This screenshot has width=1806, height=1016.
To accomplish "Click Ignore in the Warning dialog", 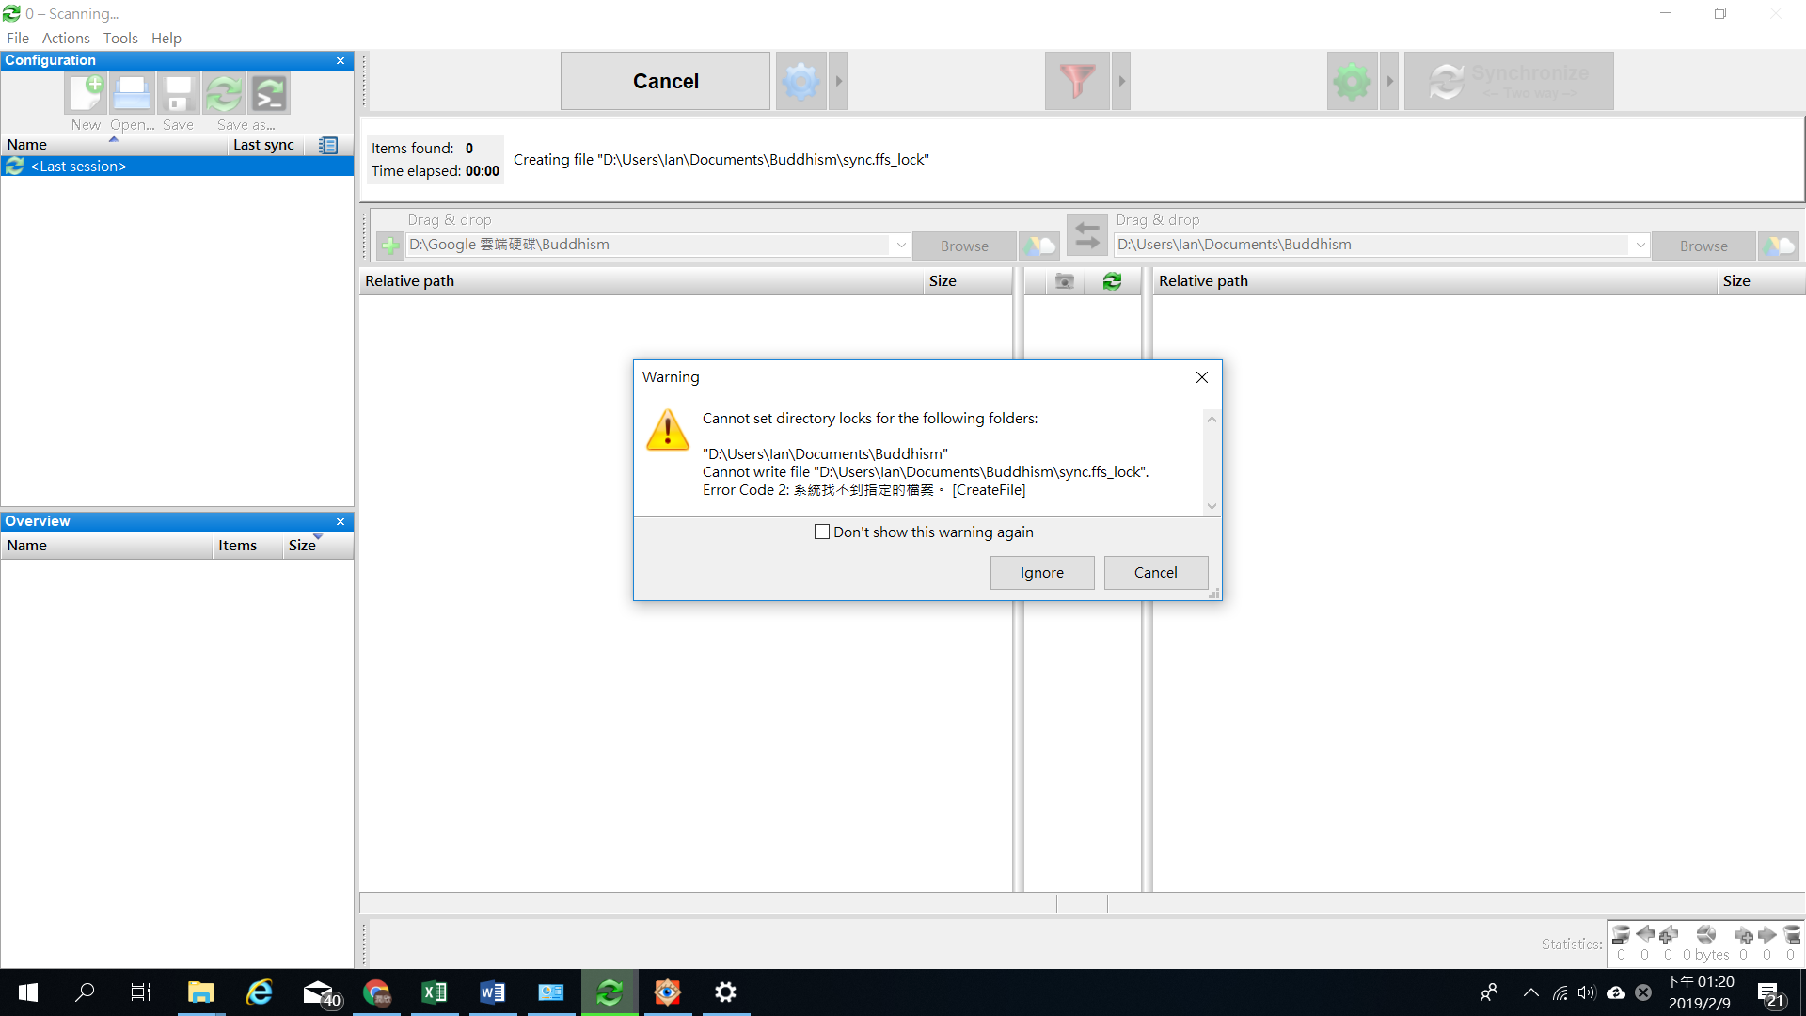I will tap(1042, 573).
